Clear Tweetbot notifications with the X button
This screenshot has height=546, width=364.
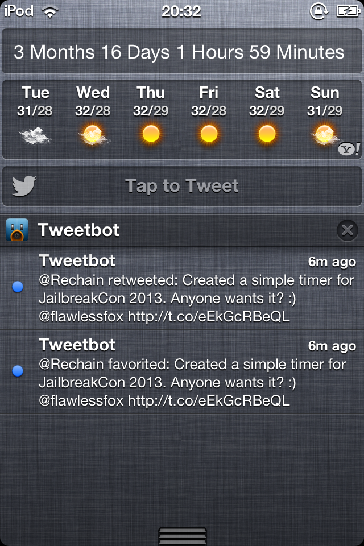coord(348,230)
